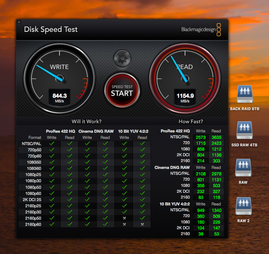Click ProRes 422 HQ write checkmark for 1080p30
The height and width of the screenshot is (254, 269).
[52, 181]
